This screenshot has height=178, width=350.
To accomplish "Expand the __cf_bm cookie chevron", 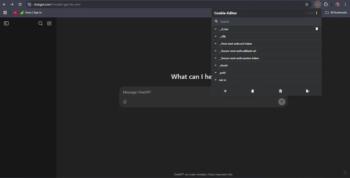I will click(x=215, y=29).
